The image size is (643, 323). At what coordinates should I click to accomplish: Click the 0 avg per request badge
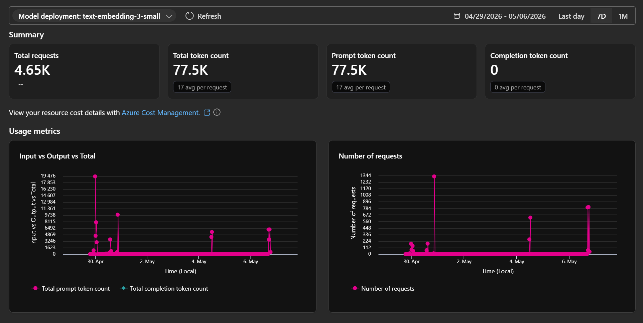point(518,87)
